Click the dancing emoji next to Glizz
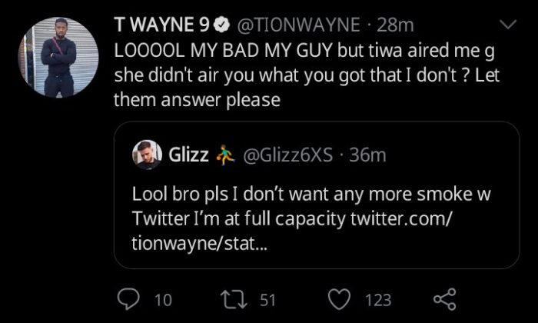Viewport: 538px width, 323px height. pyautogui.click(x=225, y=155)
